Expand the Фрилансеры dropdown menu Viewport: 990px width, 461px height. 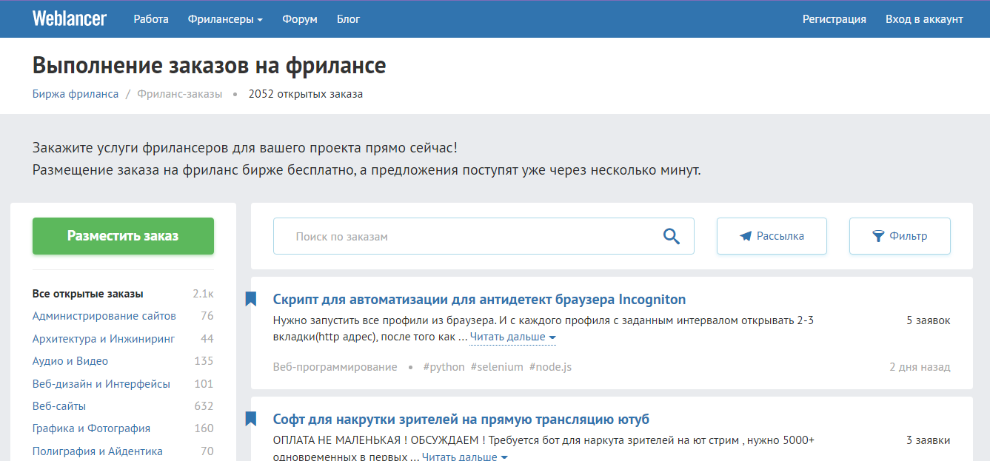(x=226, y=19)
